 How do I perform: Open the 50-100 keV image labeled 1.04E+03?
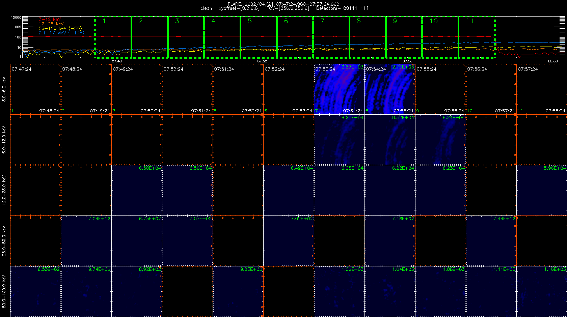click(390, 291)
